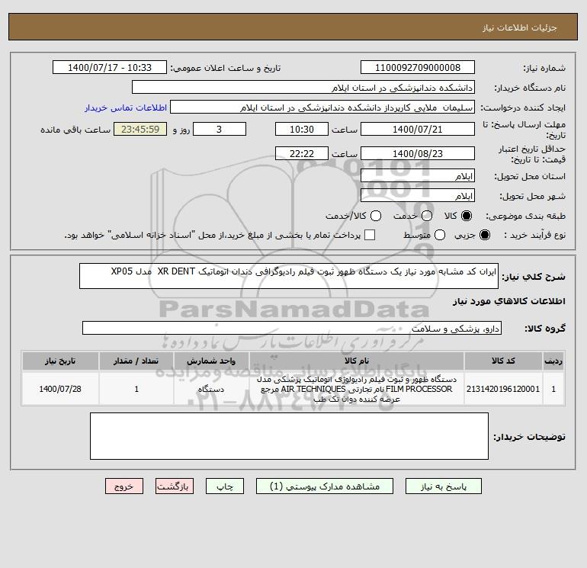Click the price validity time 22:22
This screenshot has height=568, width=587.
(302, 153)
